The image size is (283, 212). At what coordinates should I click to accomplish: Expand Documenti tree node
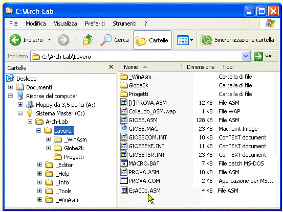(x=10, y=87)
